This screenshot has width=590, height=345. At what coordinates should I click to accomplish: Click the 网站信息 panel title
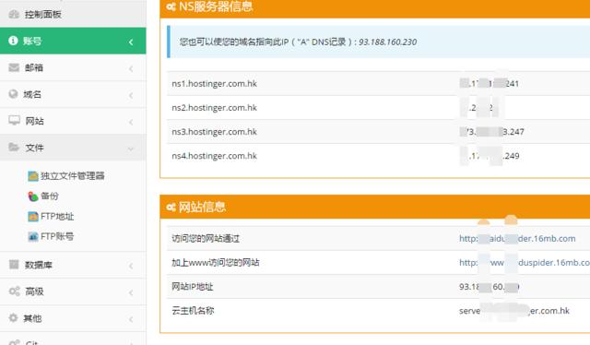click(202, 207)
